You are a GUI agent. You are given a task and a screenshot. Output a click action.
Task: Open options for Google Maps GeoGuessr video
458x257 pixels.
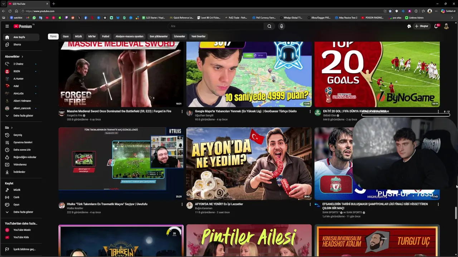310,112
